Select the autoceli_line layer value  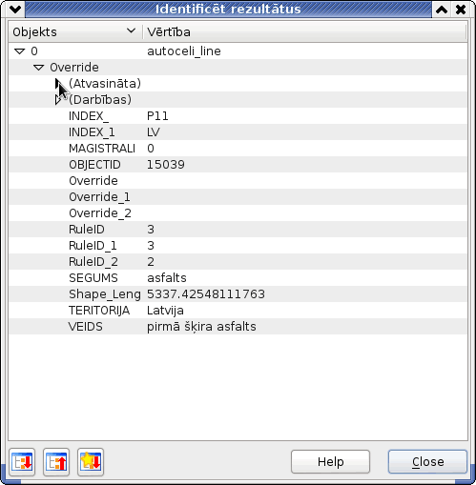[184, 51]
